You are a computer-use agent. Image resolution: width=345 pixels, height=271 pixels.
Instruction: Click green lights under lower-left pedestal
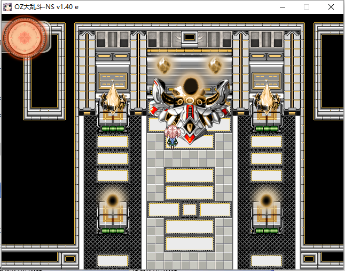pyautogui.click(x=113, y=231)
